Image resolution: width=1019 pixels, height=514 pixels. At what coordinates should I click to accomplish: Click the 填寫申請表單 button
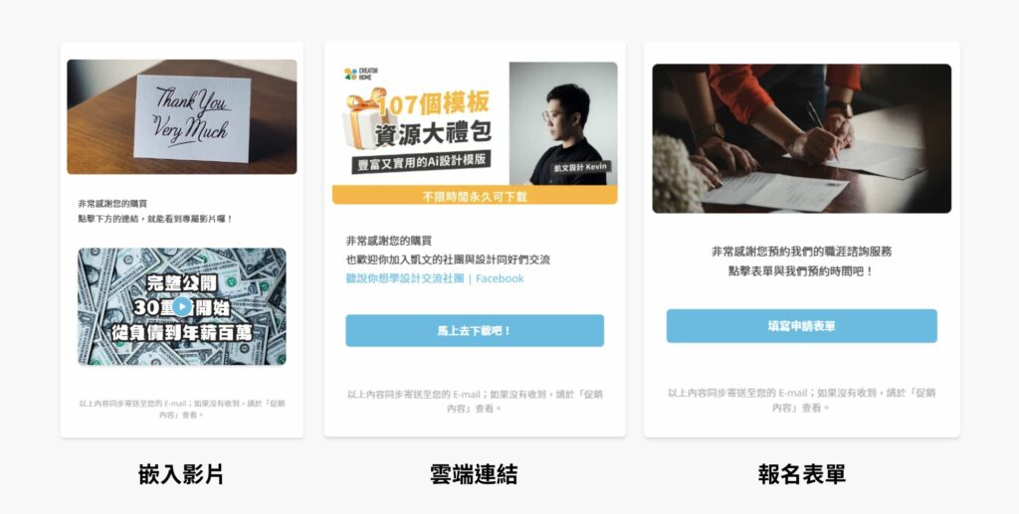click(x=801, y=326)
